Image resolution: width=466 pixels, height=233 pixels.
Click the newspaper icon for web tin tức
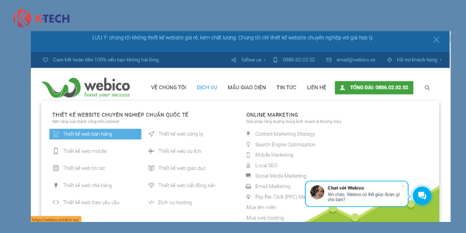tap(55, 168)
